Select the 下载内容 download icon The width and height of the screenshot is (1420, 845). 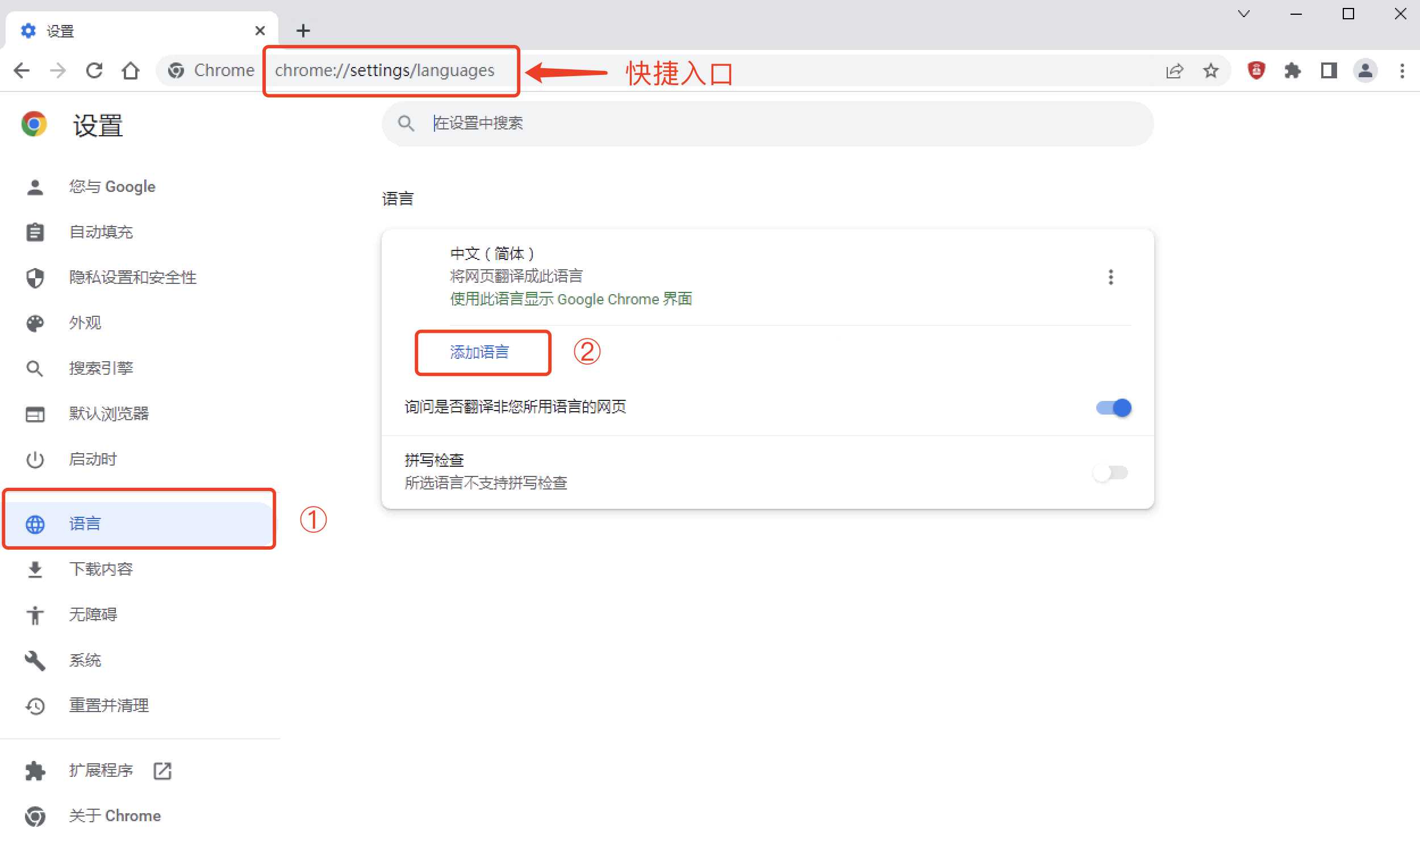point(35,569)
